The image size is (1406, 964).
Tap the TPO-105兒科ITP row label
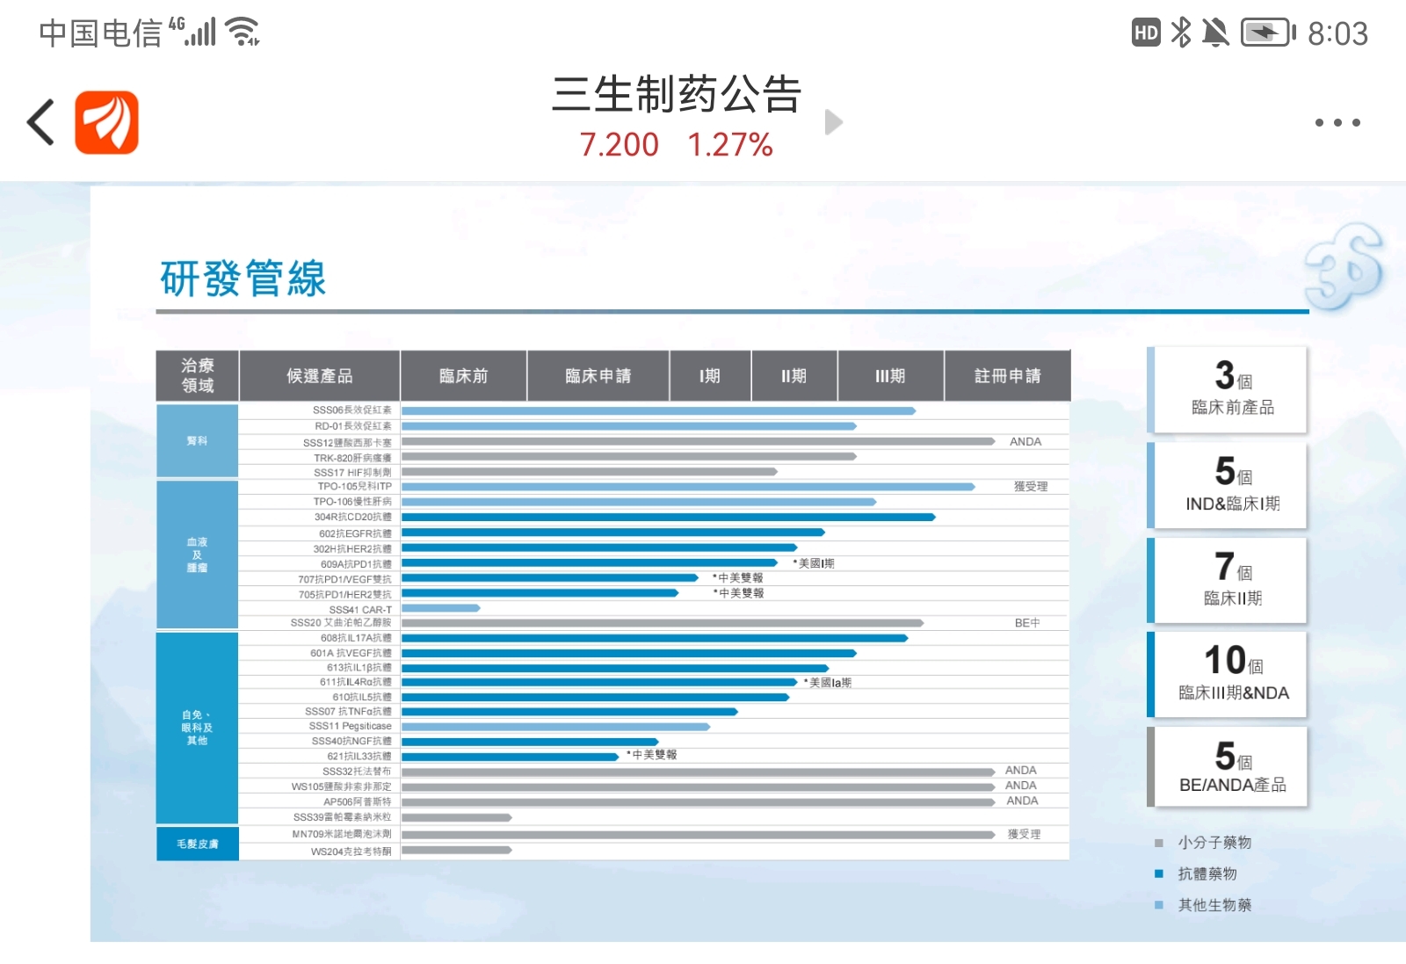point(354,487)
